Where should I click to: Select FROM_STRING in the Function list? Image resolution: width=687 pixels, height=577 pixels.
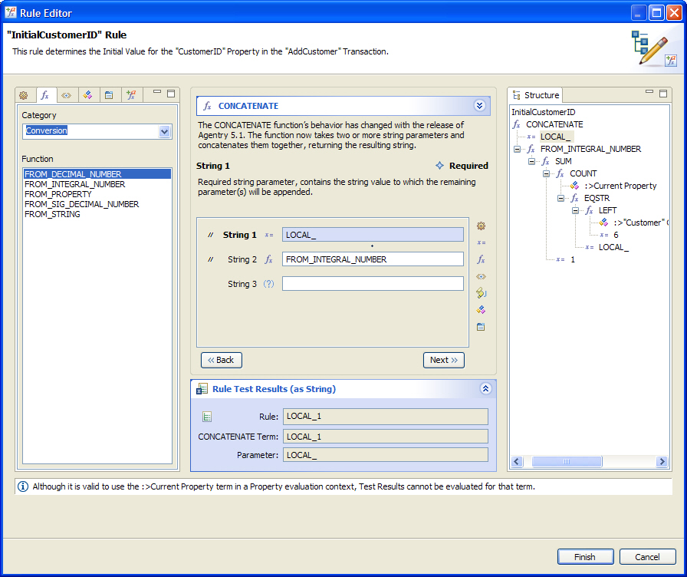click(52, 214)
